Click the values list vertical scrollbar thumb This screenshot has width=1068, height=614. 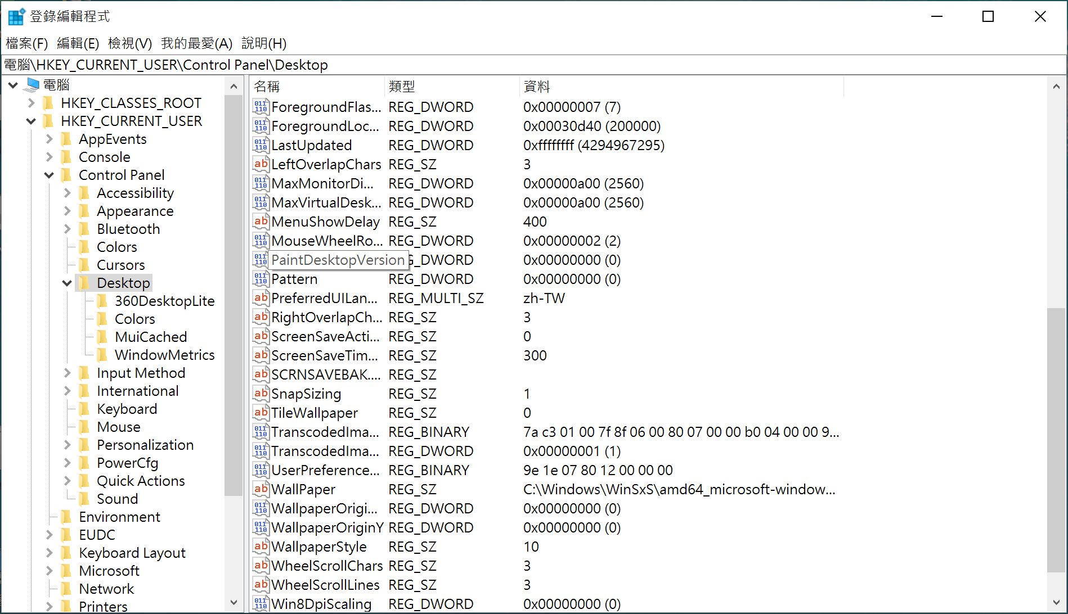(x=1056, y=439)
